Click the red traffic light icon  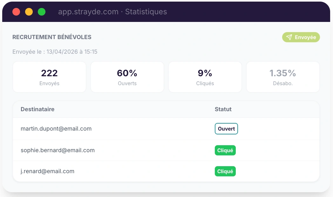coord(16,12)
